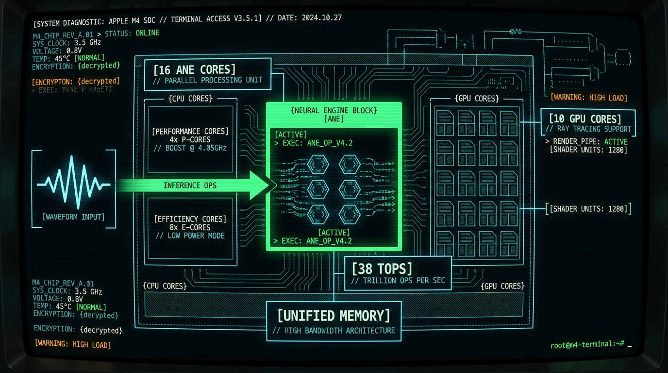Click the // BOOST @ 4.05GHz line
The width and height of the screenshot is (668, 373).
point(190,148)
